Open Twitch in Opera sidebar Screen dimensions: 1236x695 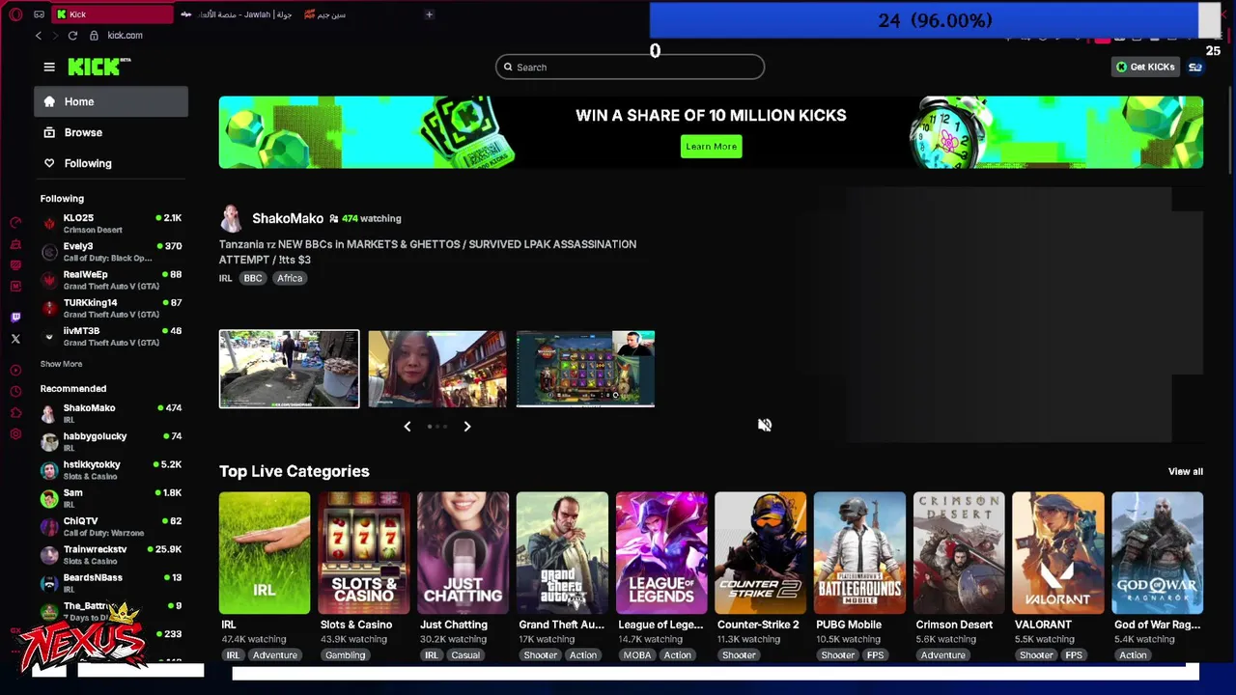tap(15, 318)
